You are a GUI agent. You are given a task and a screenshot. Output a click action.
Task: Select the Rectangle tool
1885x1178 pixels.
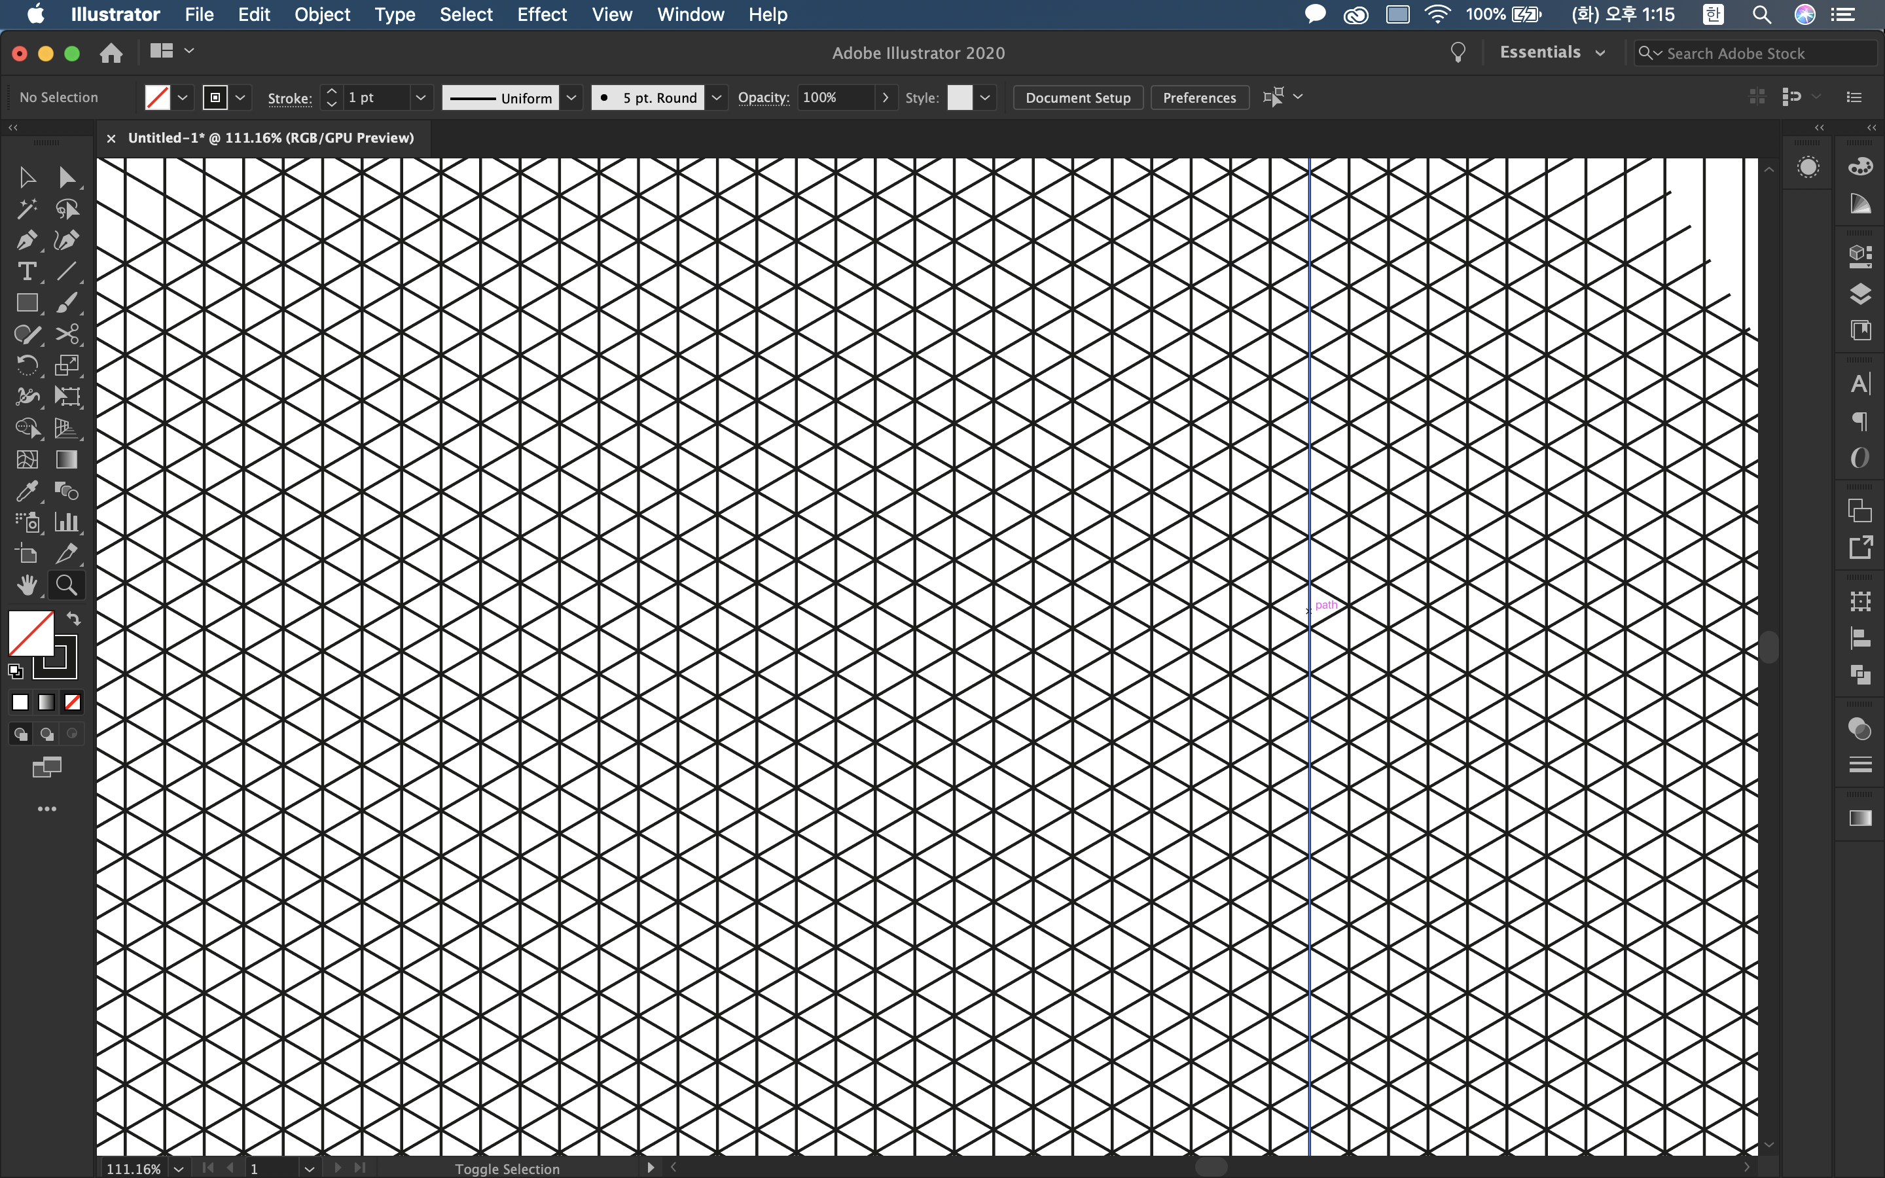26,302
